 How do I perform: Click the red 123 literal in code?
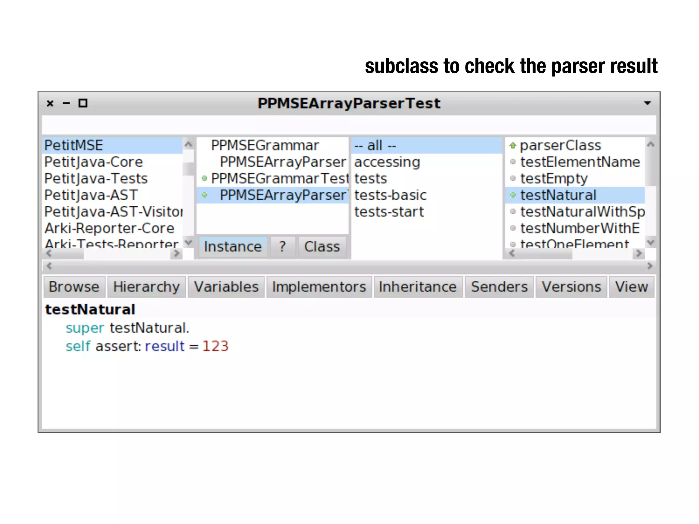215,346
